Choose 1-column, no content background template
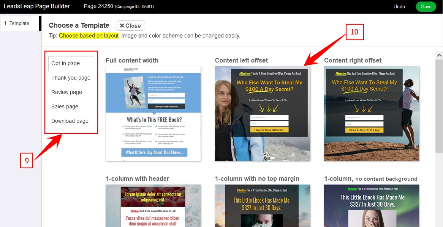The image size is (443, 227). click(x=372, y=205)
